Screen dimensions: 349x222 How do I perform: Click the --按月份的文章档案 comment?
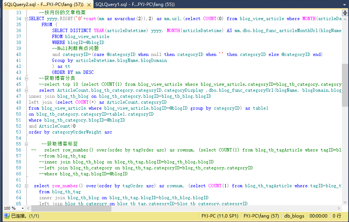[x=62, y=13]
